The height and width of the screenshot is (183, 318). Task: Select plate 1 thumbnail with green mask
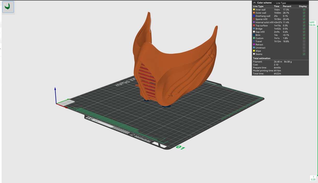pos(8,7)
